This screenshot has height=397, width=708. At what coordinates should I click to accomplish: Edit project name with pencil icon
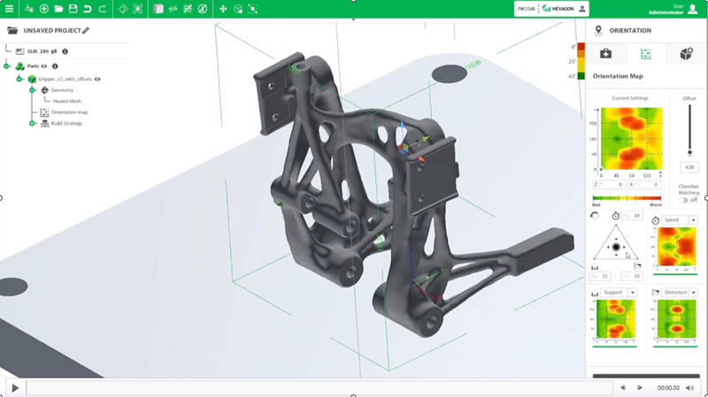coord(86,30)
